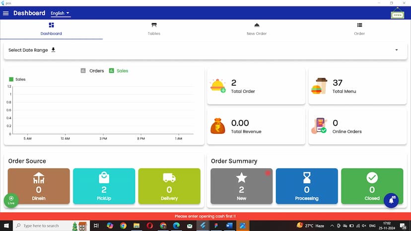Open the hamburger navigation menu
The height and width of the screenshot is (231, 411).
6,13
